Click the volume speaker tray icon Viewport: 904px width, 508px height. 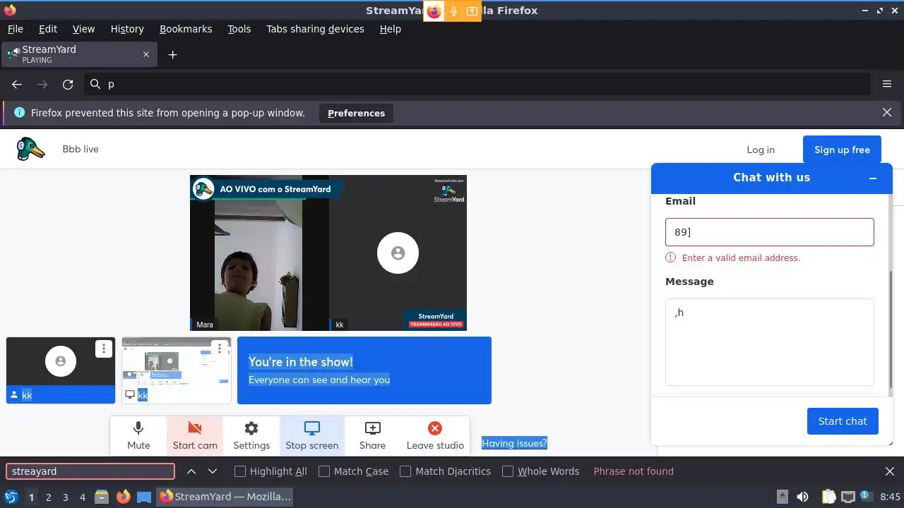tap(802, 497)
